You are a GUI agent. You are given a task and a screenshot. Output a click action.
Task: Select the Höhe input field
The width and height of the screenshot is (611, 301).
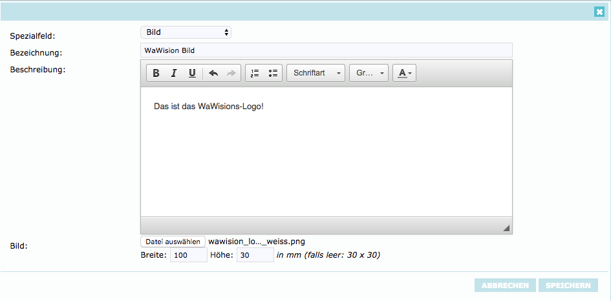255,256
